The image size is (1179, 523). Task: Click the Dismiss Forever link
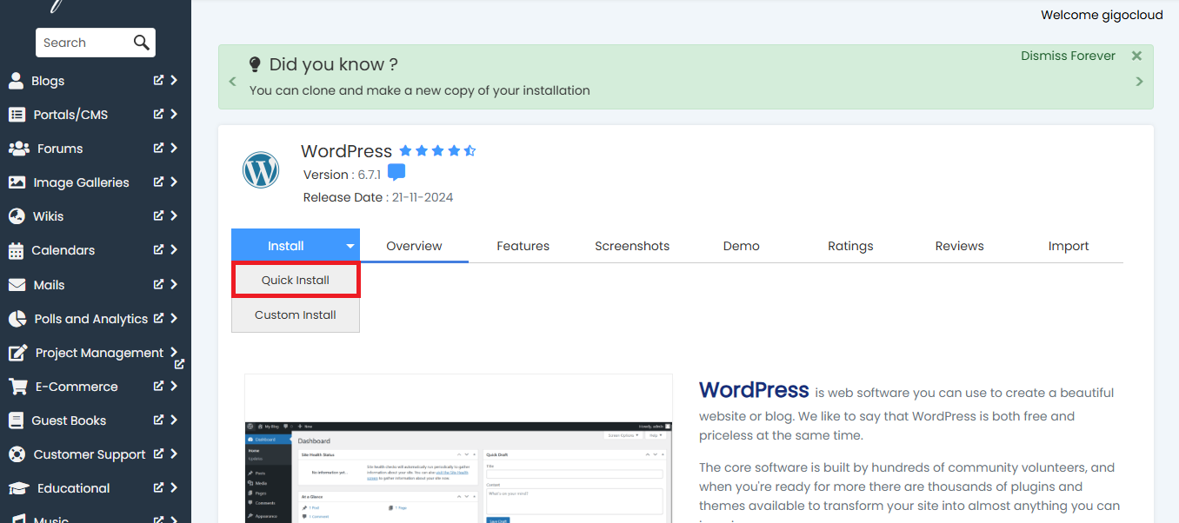(1068, 56)
